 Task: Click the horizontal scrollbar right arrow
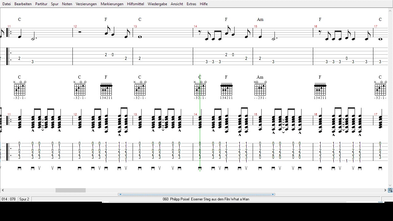pyautogui.click(x=385, y=190)
